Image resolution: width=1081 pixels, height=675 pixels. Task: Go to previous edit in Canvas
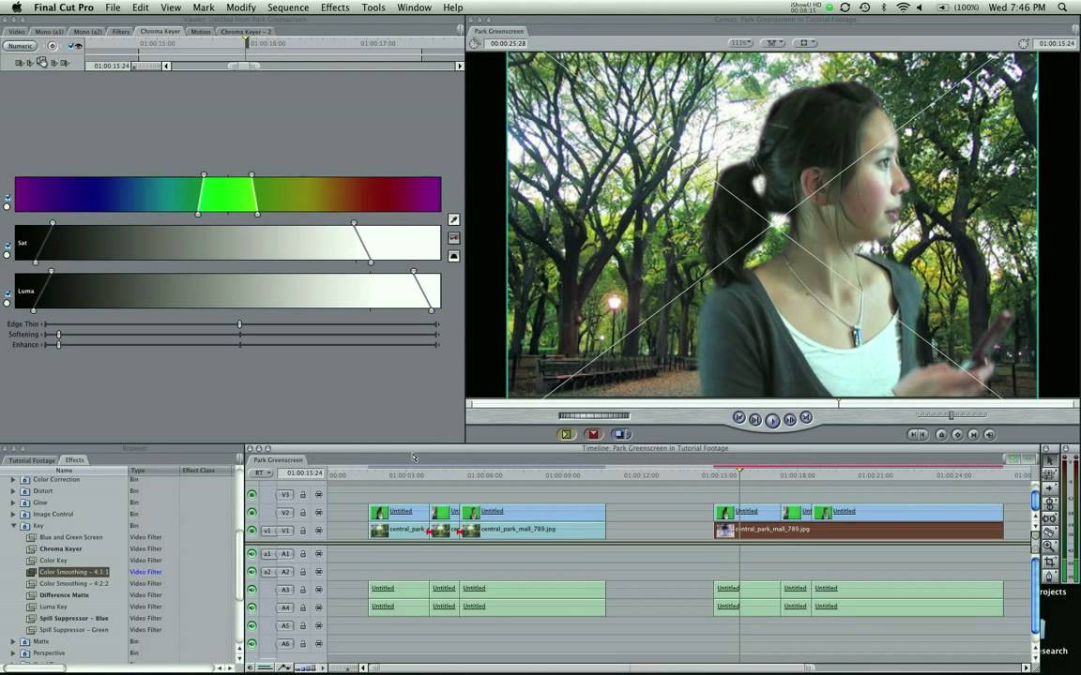739,417
